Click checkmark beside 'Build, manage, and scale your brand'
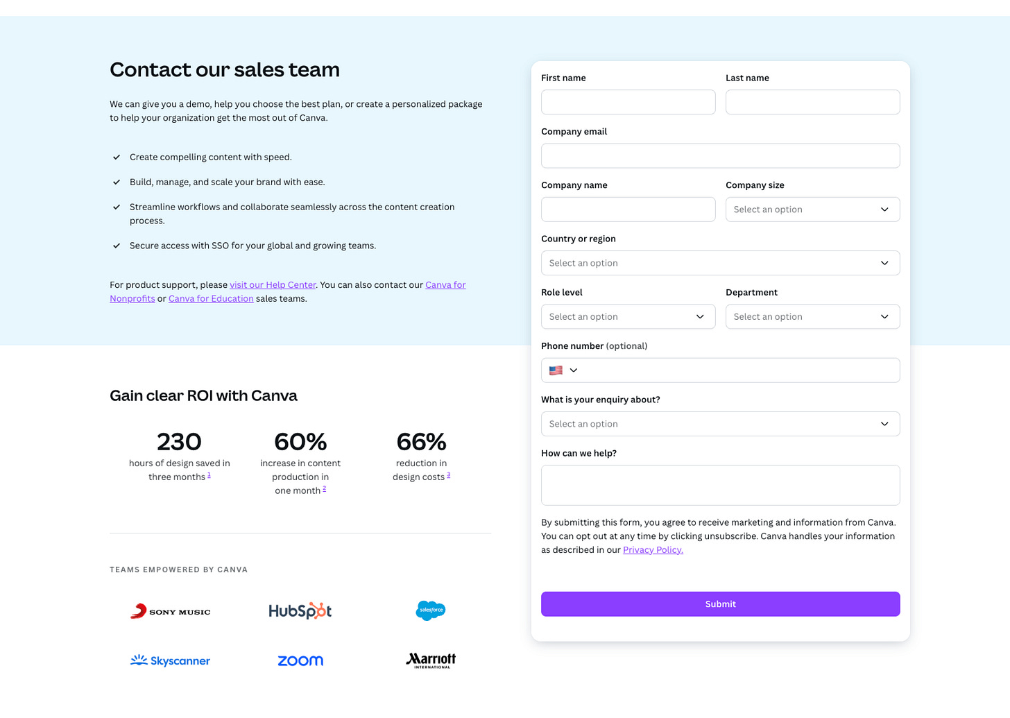The image size is (1010, 718). tap(117, 182)
